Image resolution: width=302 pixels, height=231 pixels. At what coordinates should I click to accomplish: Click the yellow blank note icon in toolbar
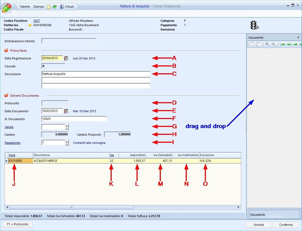point(49,7)
